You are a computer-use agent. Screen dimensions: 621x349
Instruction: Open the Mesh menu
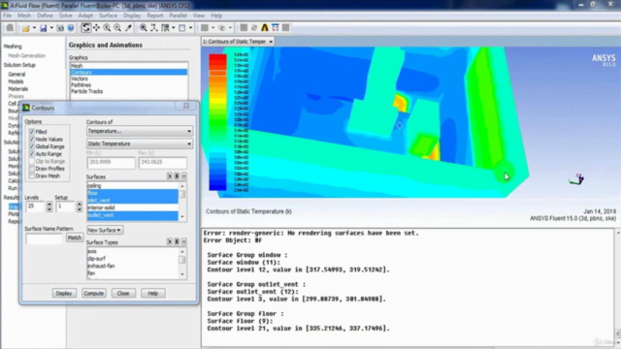point(24,16)
